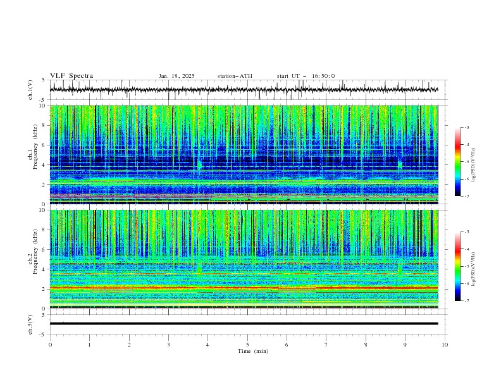Screen dimensions: 501x387
Task: Click time axis tick label "6"
Action: [x=287, y=345]
